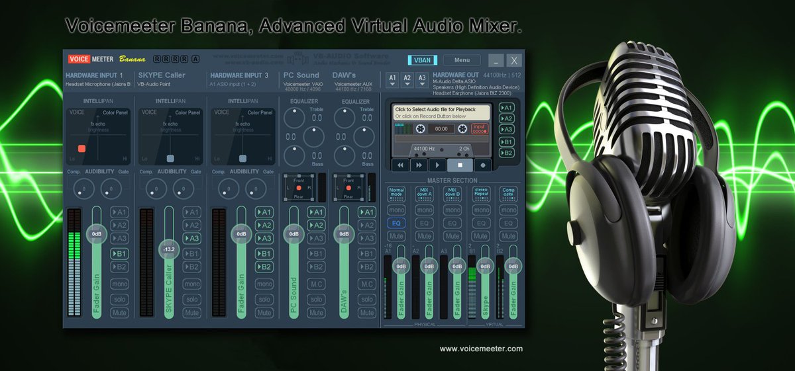Route recorder playback to bus A3
Screen dimensions: 795x371
pyautogui.click(x=507, y=130)
